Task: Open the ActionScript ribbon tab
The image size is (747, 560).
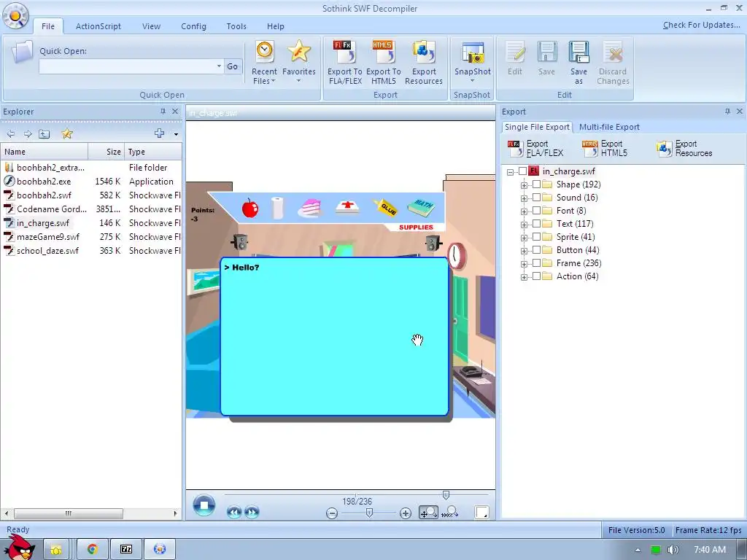Action: [98, 26]
